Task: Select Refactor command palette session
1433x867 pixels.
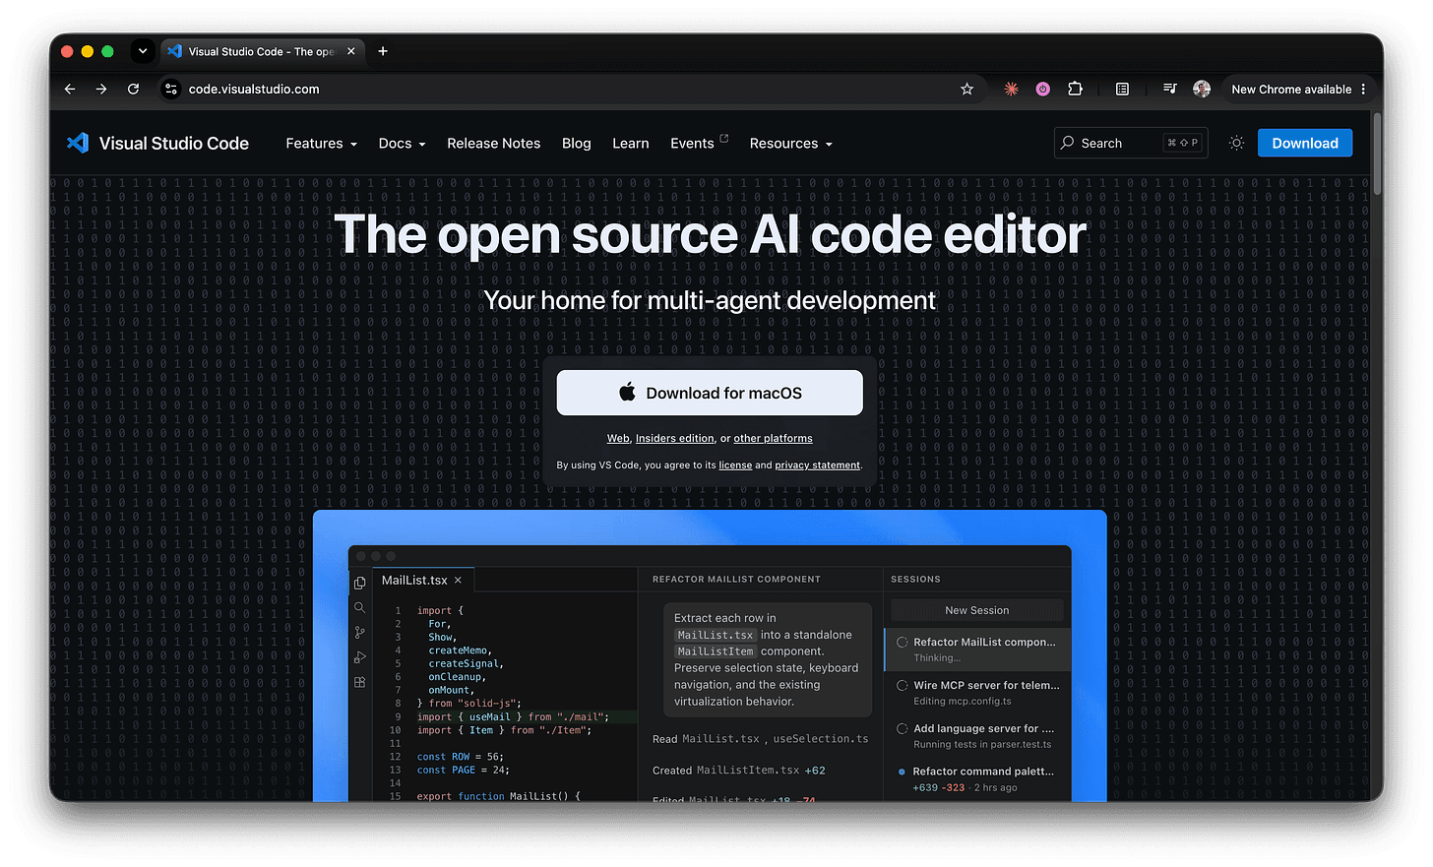Action: click(x=978, y=779)
